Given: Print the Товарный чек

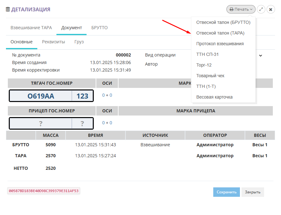Looking at the screenshot, I should tap(210, 76).
